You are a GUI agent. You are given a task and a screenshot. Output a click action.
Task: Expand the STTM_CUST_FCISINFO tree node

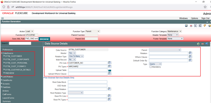click(4, 66)
